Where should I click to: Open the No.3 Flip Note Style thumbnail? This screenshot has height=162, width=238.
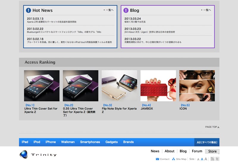point(120,86)
